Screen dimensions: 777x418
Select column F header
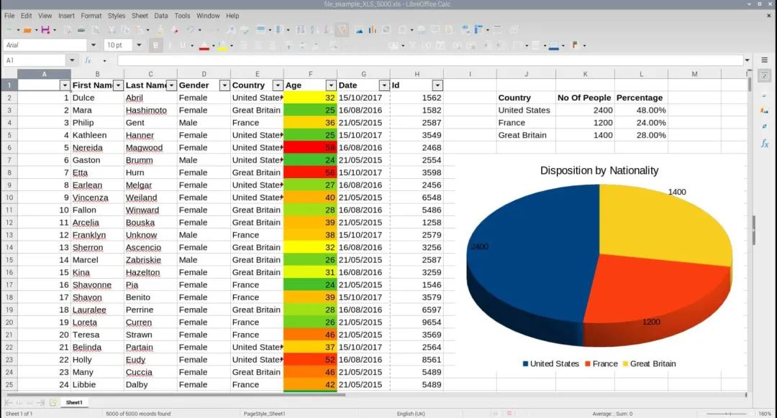pos(310,74)
